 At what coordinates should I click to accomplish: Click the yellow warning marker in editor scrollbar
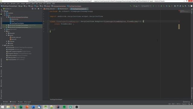[179, 27]
